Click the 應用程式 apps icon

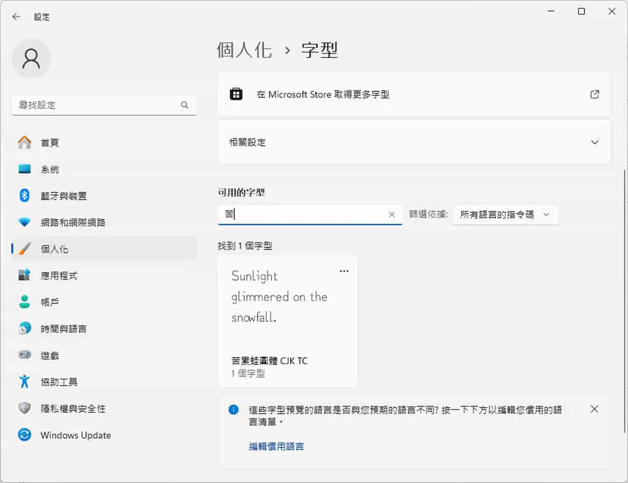coord(25,275)
